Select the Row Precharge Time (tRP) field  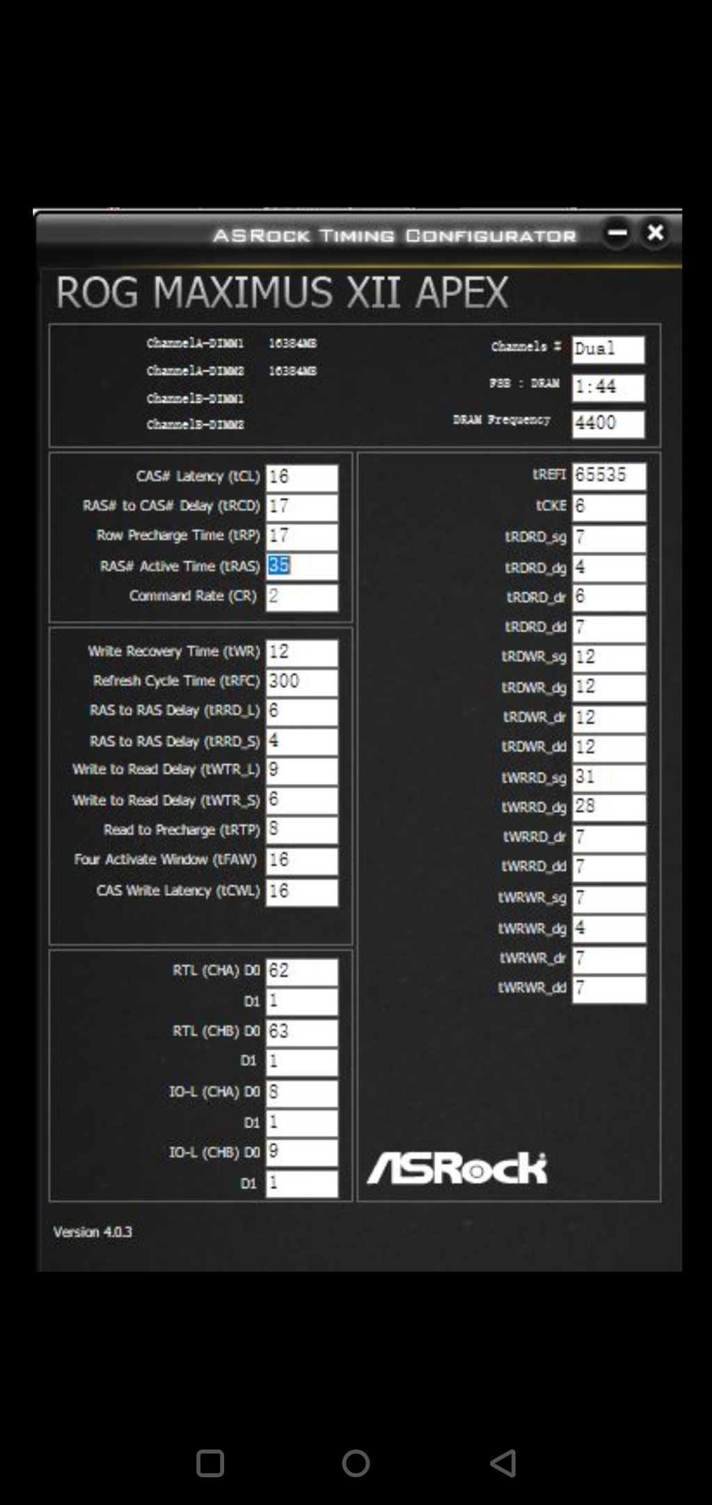tap(302, 537)
